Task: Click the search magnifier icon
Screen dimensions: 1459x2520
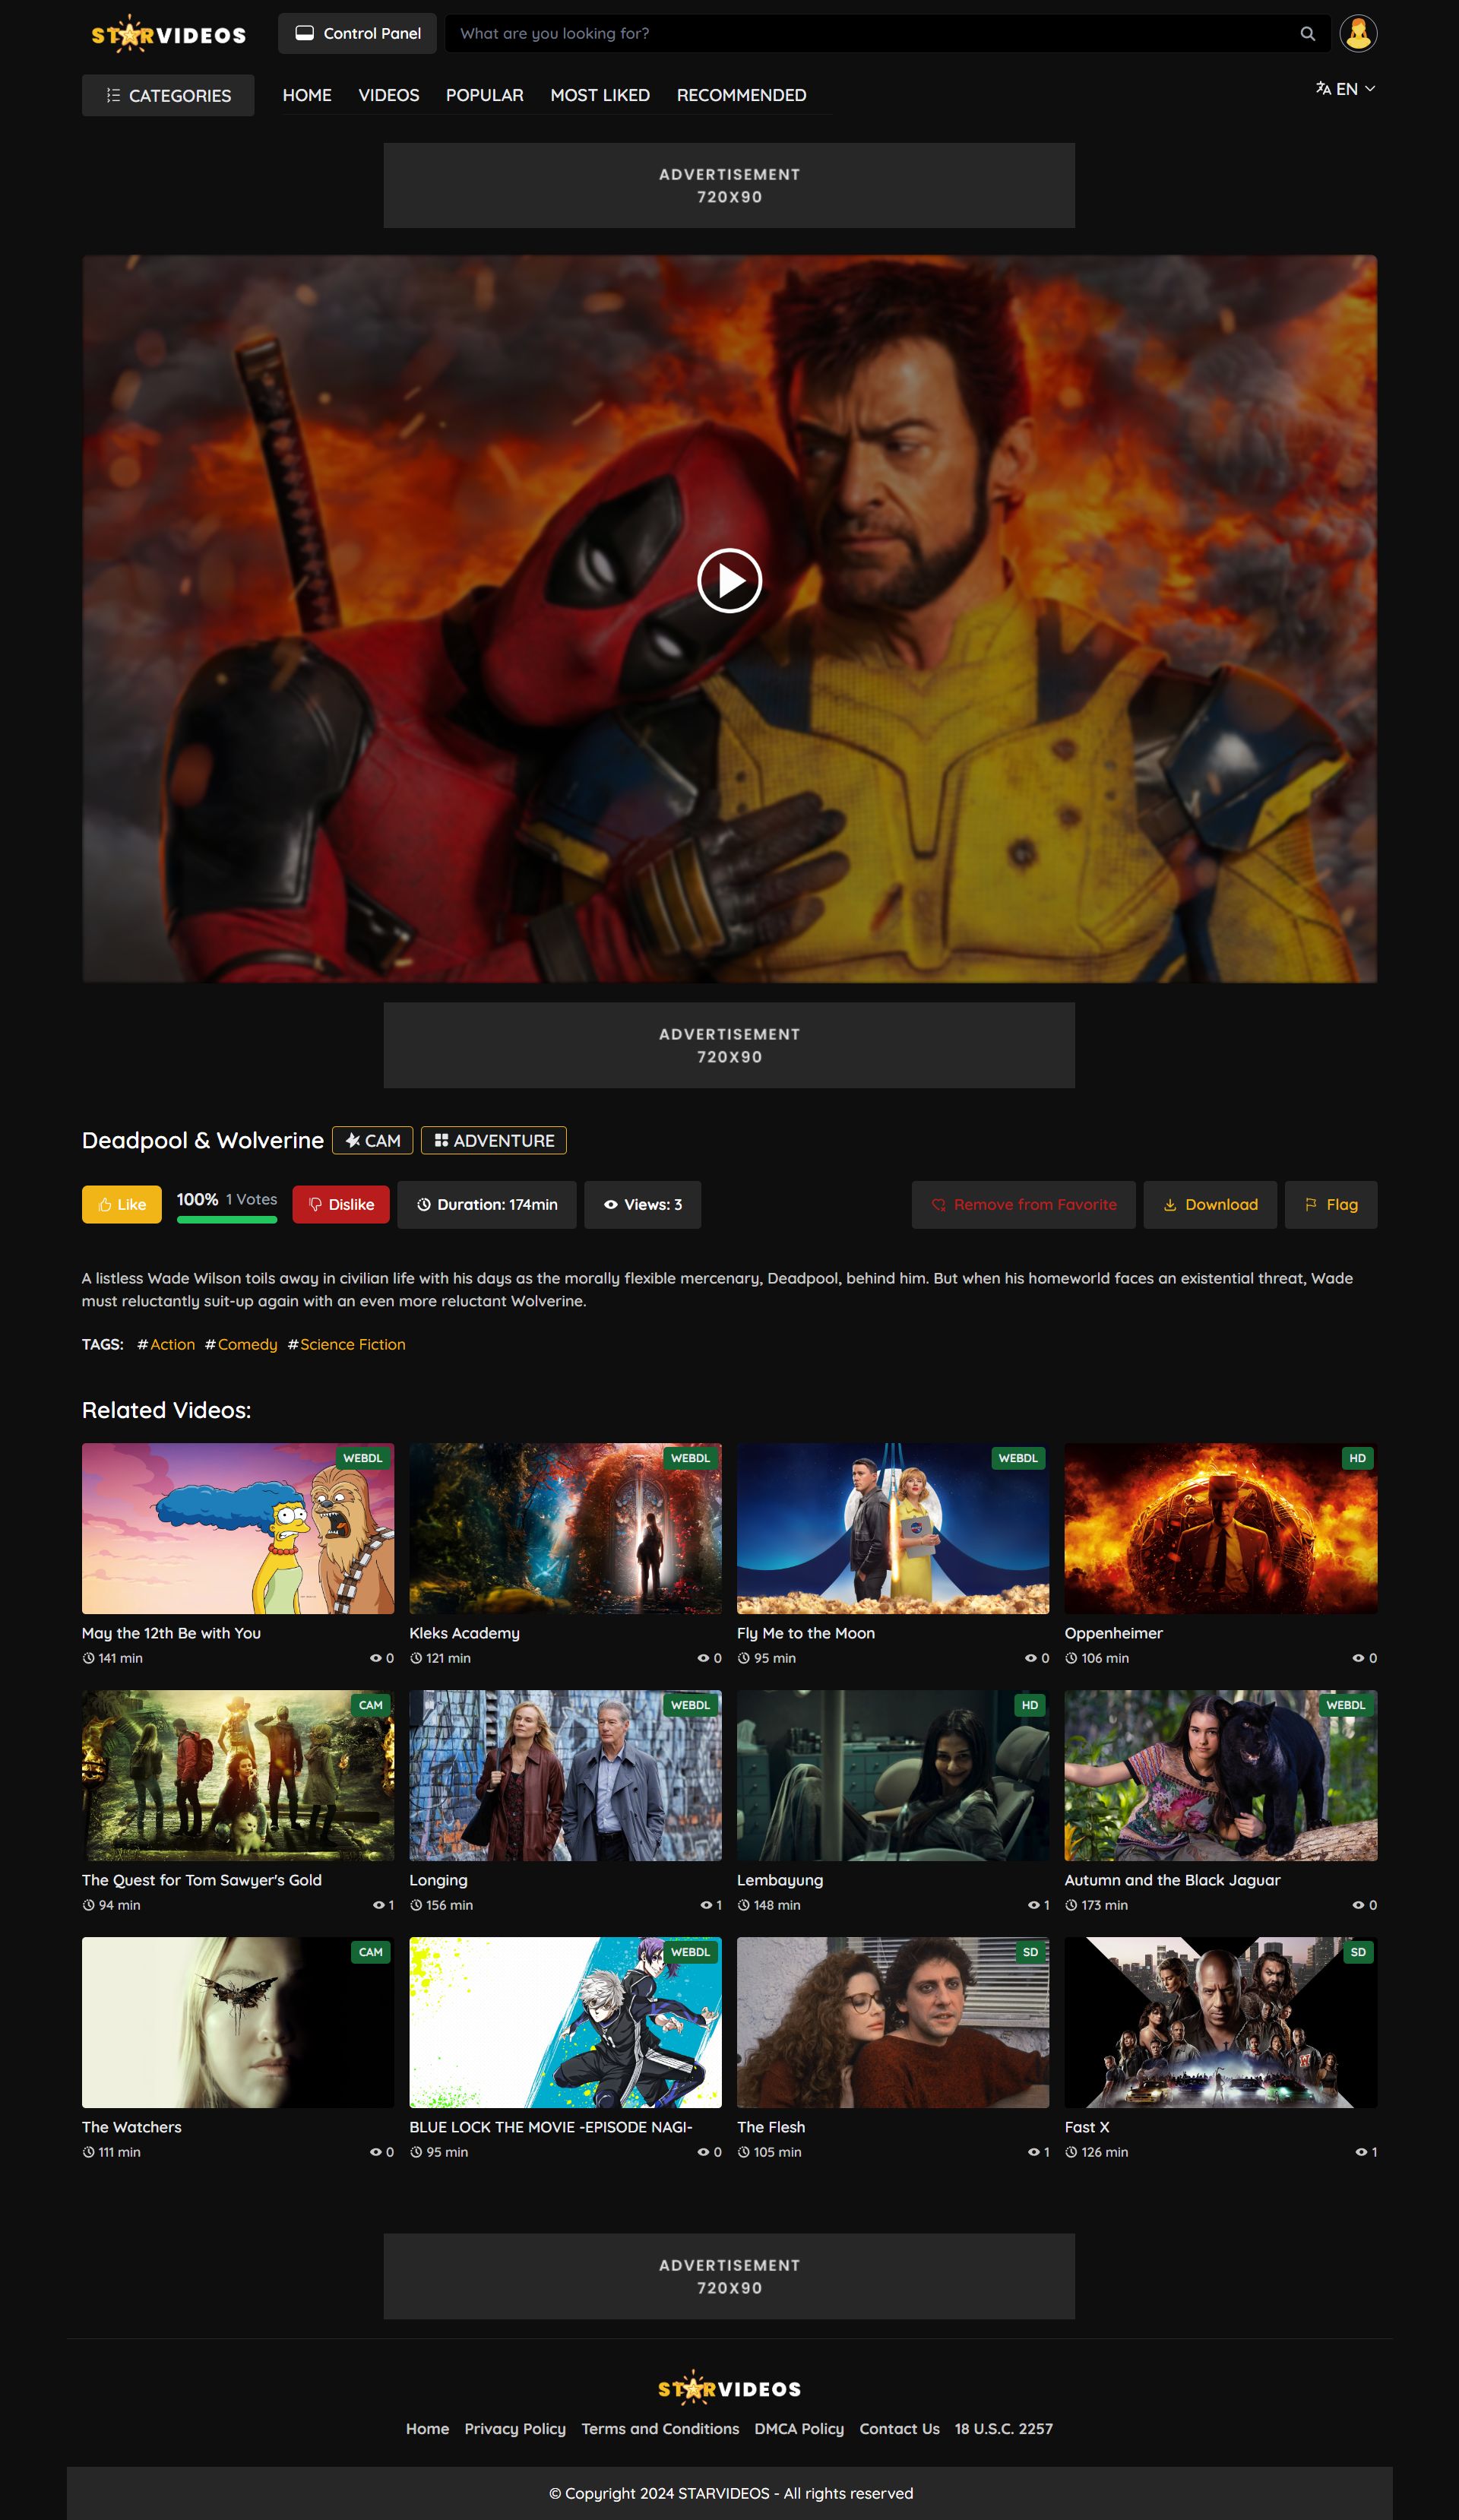Action: [1307, 34]
